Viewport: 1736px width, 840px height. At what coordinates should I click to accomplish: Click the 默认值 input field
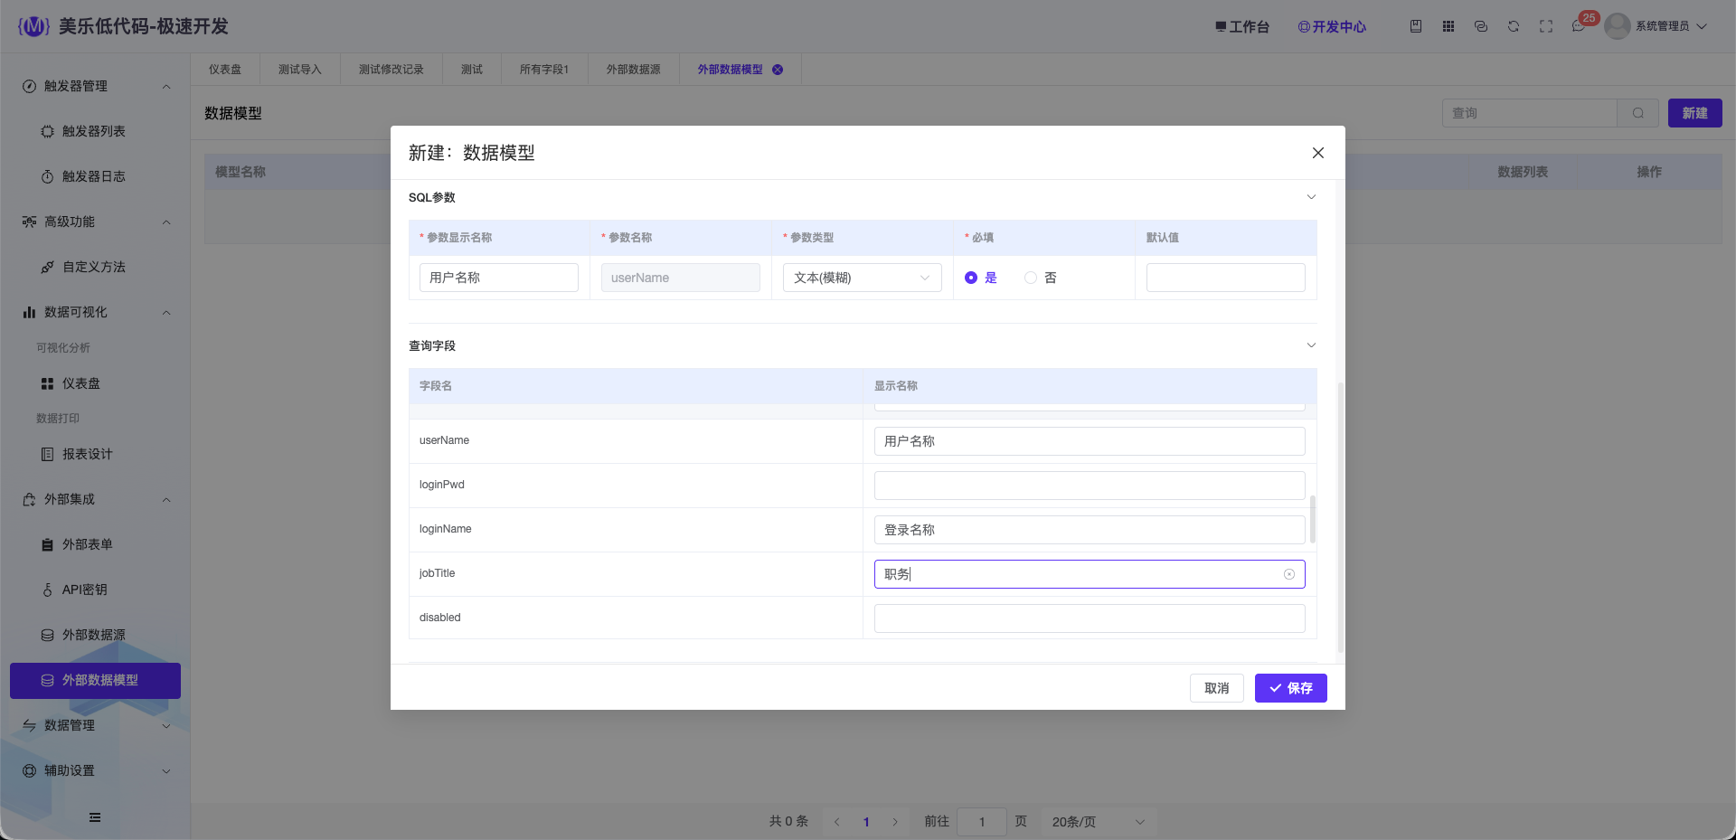click(x=1226, y=278)
